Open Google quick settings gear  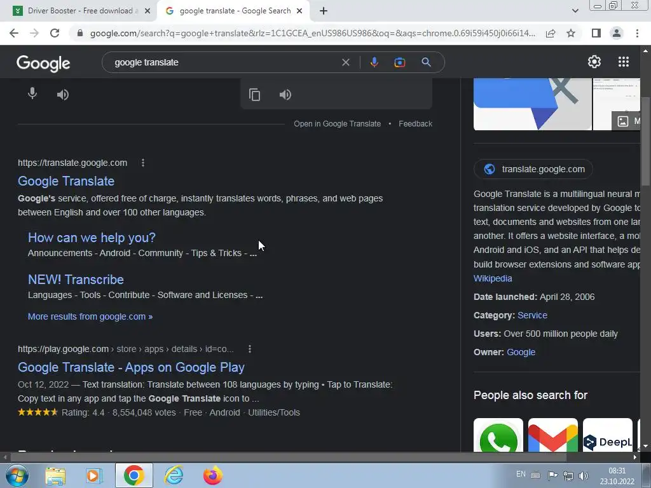point(594,62)
